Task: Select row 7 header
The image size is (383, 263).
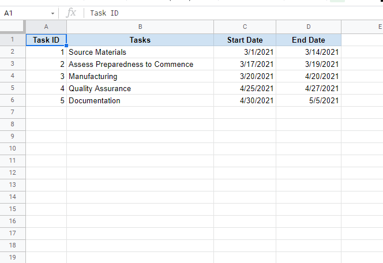Action: (13, 112)
